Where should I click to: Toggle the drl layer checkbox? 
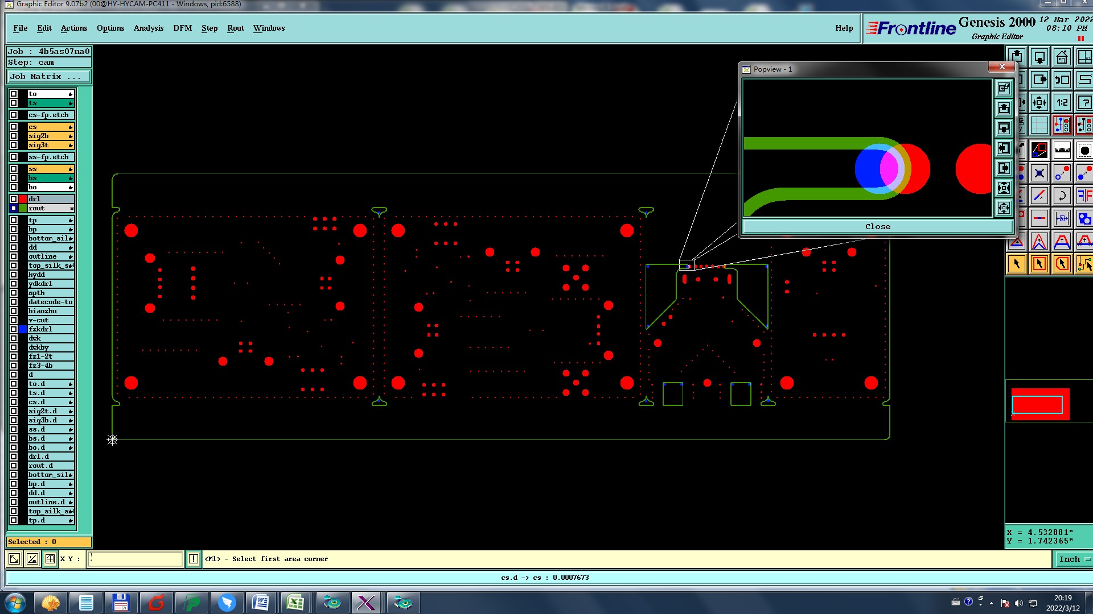pyautogui.click(x=14, y=199)
